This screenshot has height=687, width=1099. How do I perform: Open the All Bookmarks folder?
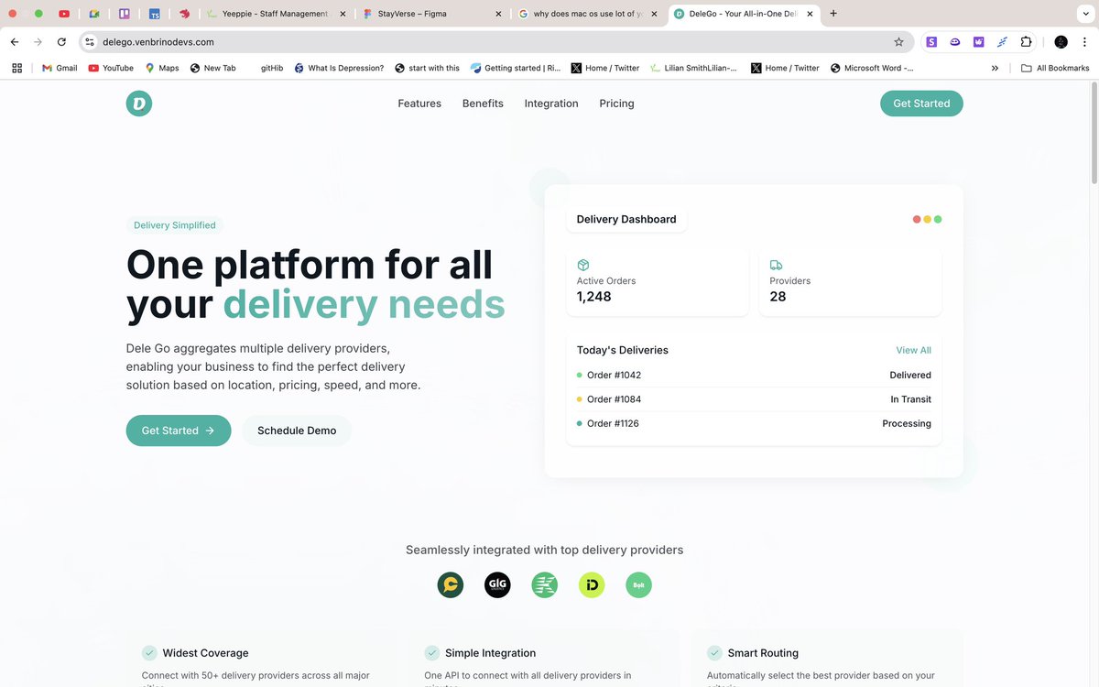(x=1055, y=68)
